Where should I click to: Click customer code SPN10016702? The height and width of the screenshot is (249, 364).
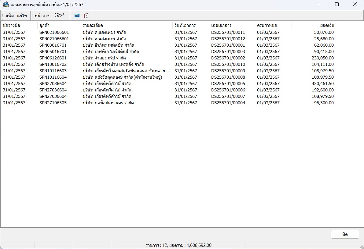coord(53,64)
